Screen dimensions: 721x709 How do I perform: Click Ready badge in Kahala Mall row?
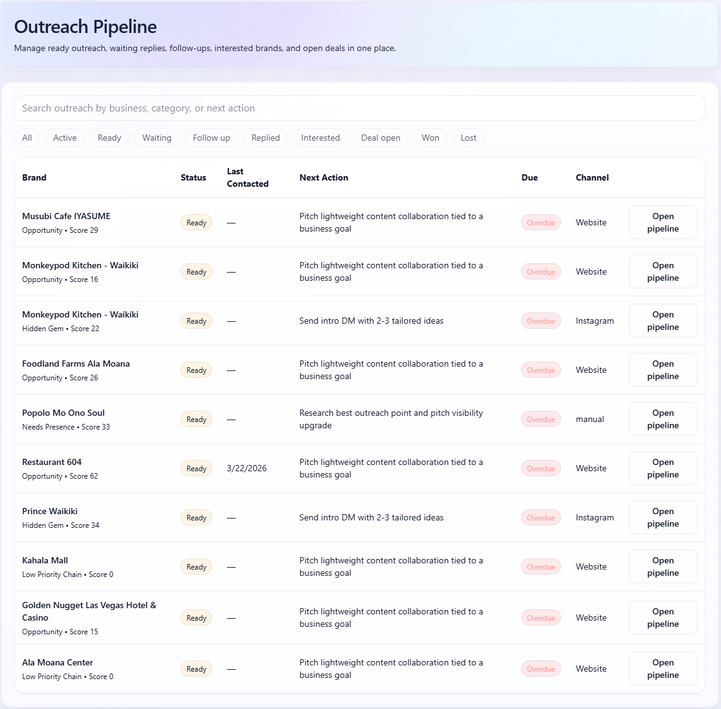pos(196,567)
